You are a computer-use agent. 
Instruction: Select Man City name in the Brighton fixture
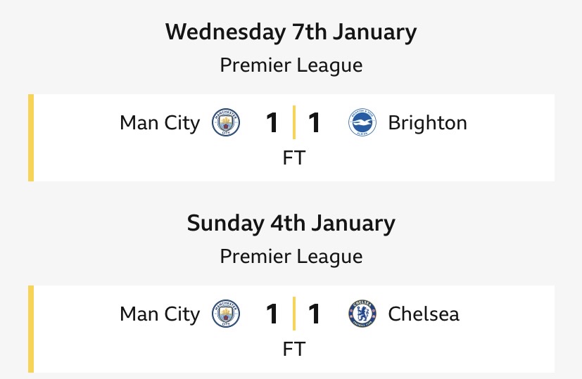160,123
